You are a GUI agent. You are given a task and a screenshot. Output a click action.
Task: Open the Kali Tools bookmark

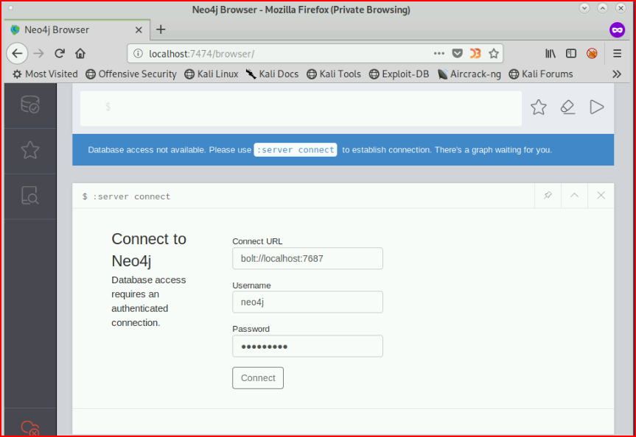point(334,74)
